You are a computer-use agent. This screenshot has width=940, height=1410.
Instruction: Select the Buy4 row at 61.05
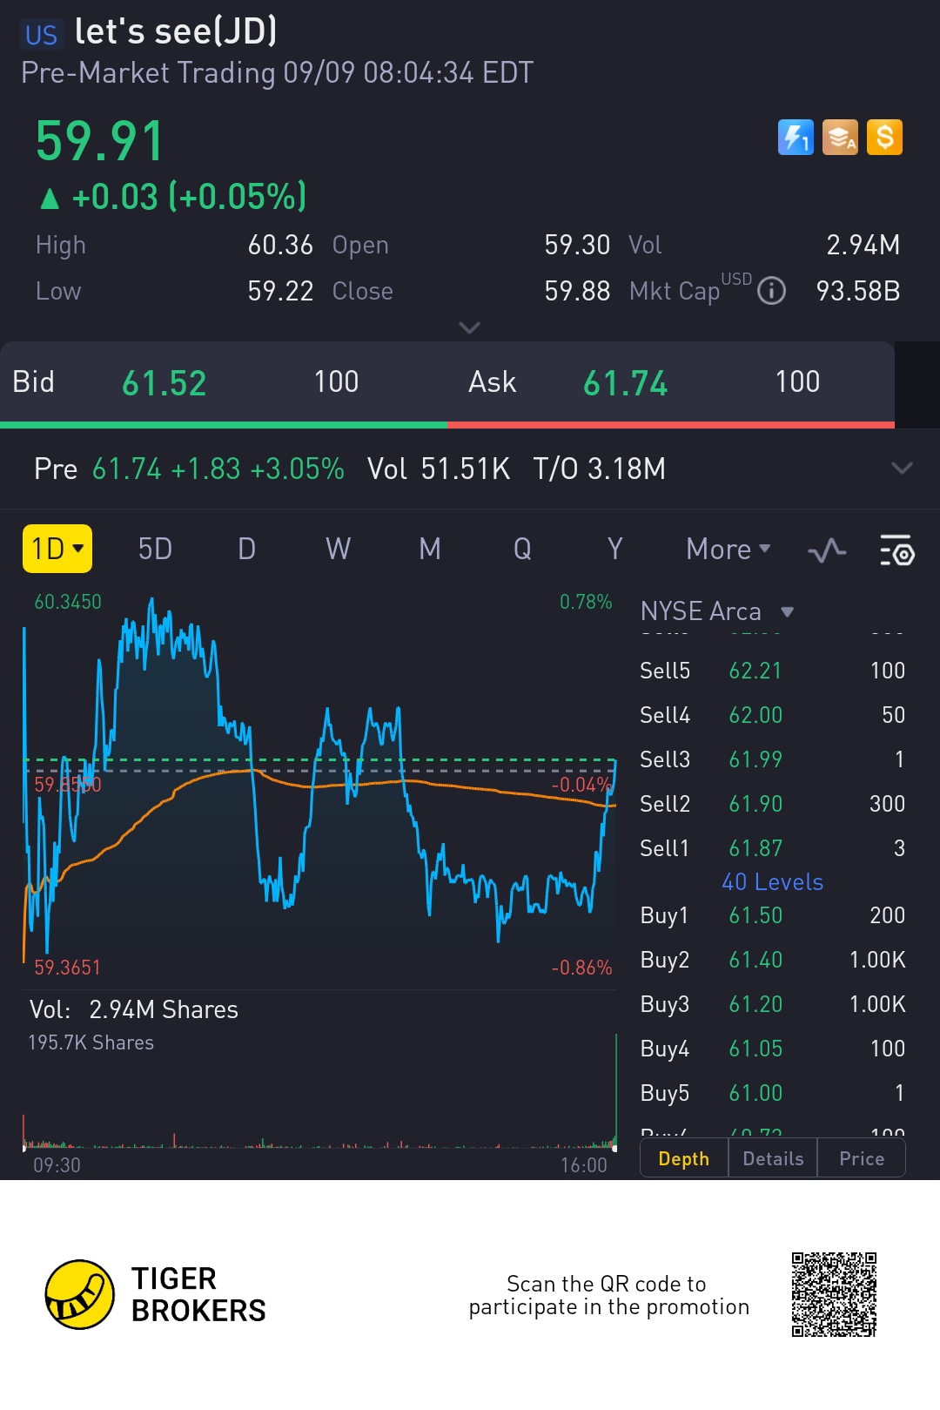772,1049
